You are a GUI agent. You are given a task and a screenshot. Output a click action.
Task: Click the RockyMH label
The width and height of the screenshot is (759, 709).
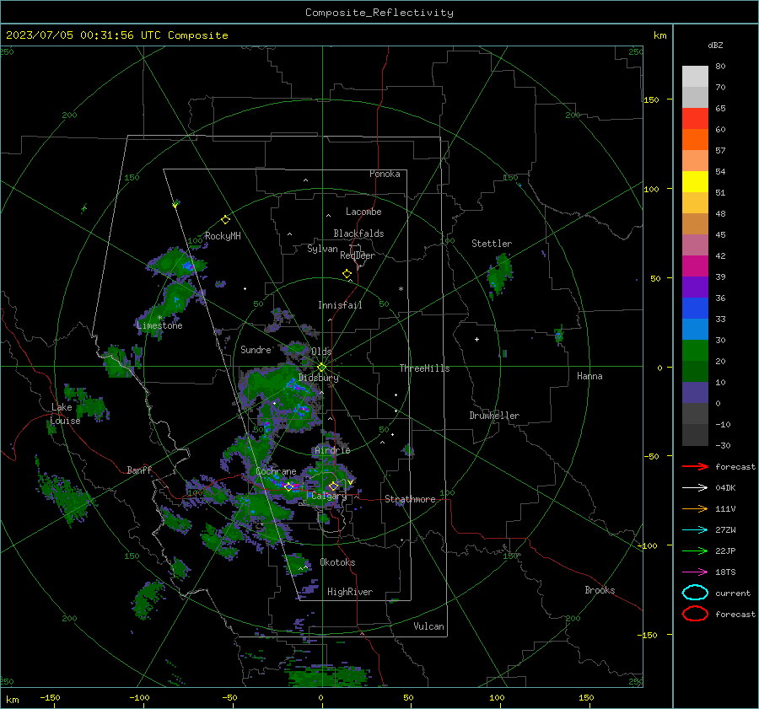pos(223,236)
